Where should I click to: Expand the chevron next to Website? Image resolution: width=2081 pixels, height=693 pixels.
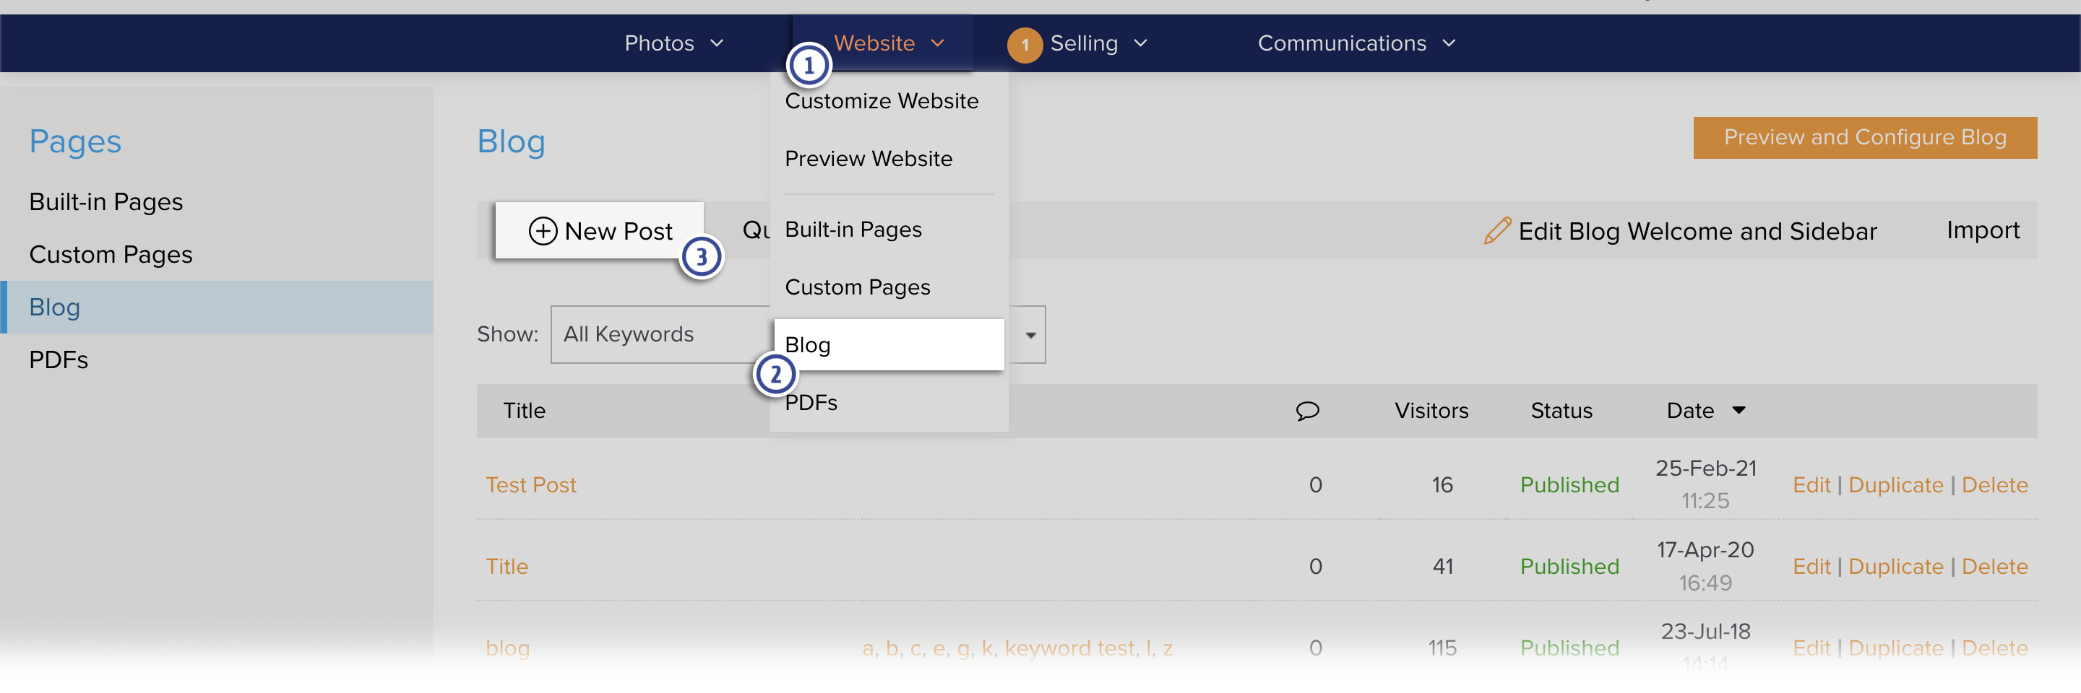click(x=937, y=43)
